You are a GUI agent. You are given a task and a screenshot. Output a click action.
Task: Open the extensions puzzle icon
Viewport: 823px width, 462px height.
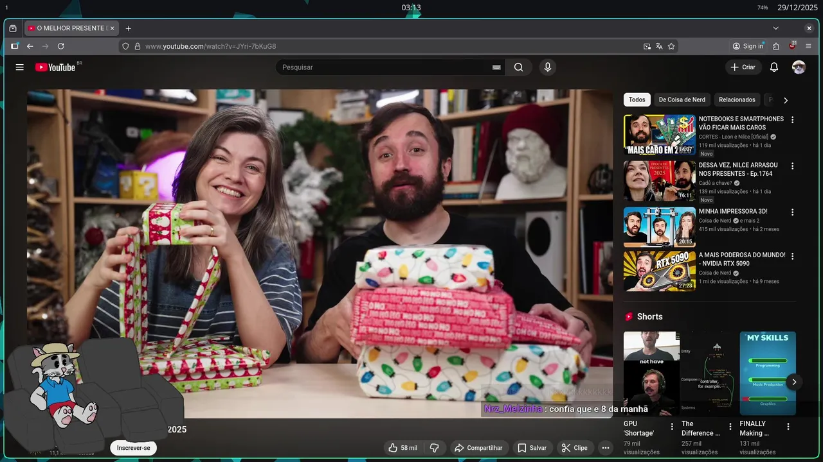click(776, 46)
